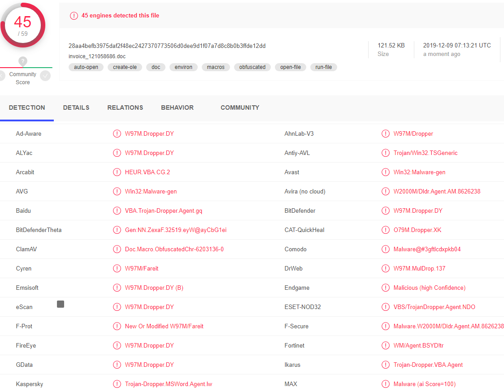
Task: Click the 45 / 59 detection score circle
Action: coord(23,25)
